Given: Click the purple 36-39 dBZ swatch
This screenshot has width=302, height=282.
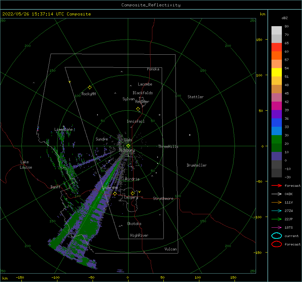Looking at the screenshot, I should click(x=276, y=114).
